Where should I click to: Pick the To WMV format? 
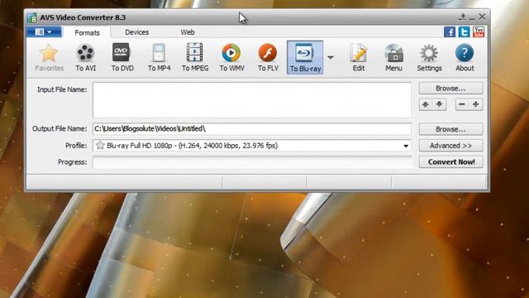pyautogui.click(x=231, y=58)
